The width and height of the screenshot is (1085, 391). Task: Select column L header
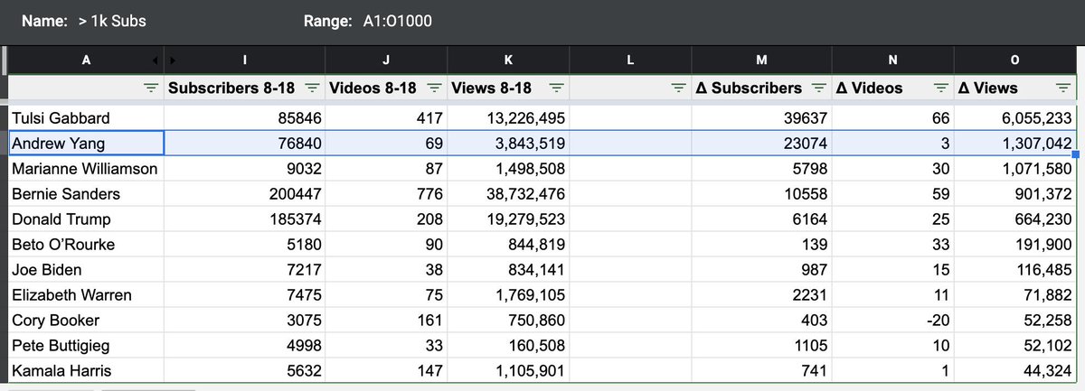[630, 61]
